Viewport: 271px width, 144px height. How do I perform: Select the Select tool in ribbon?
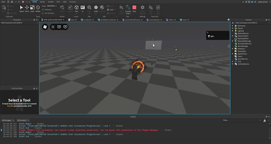[x=22, y=9]
